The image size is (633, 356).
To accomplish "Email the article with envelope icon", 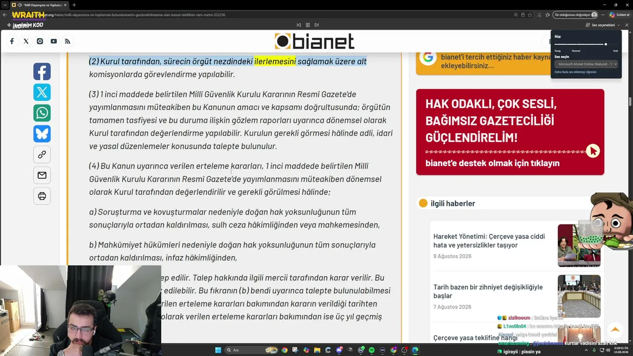I will (x=42, y=176).
